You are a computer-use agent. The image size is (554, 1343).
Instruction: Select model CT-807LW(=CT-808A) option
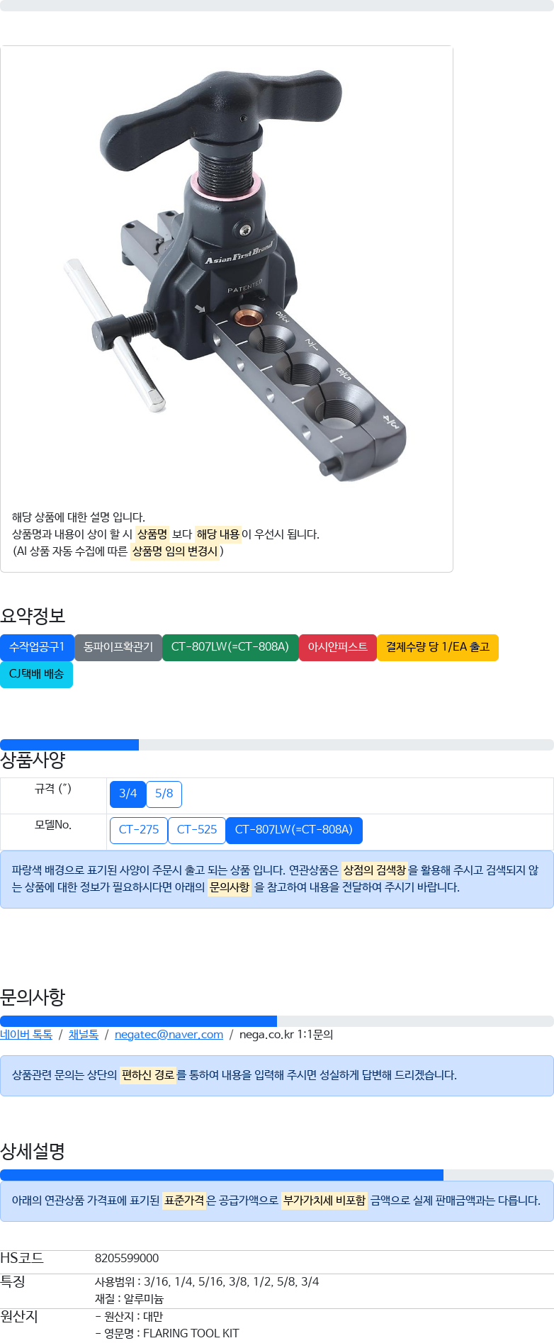click(x=293, y=830)
